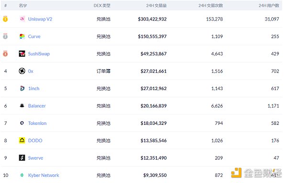Click the Curve rainbow logo icon

(22, 36)
